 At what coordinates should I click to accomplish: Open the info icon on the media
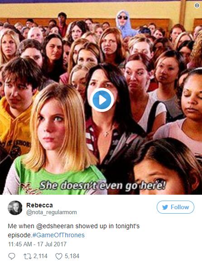(x=197, y=5)
